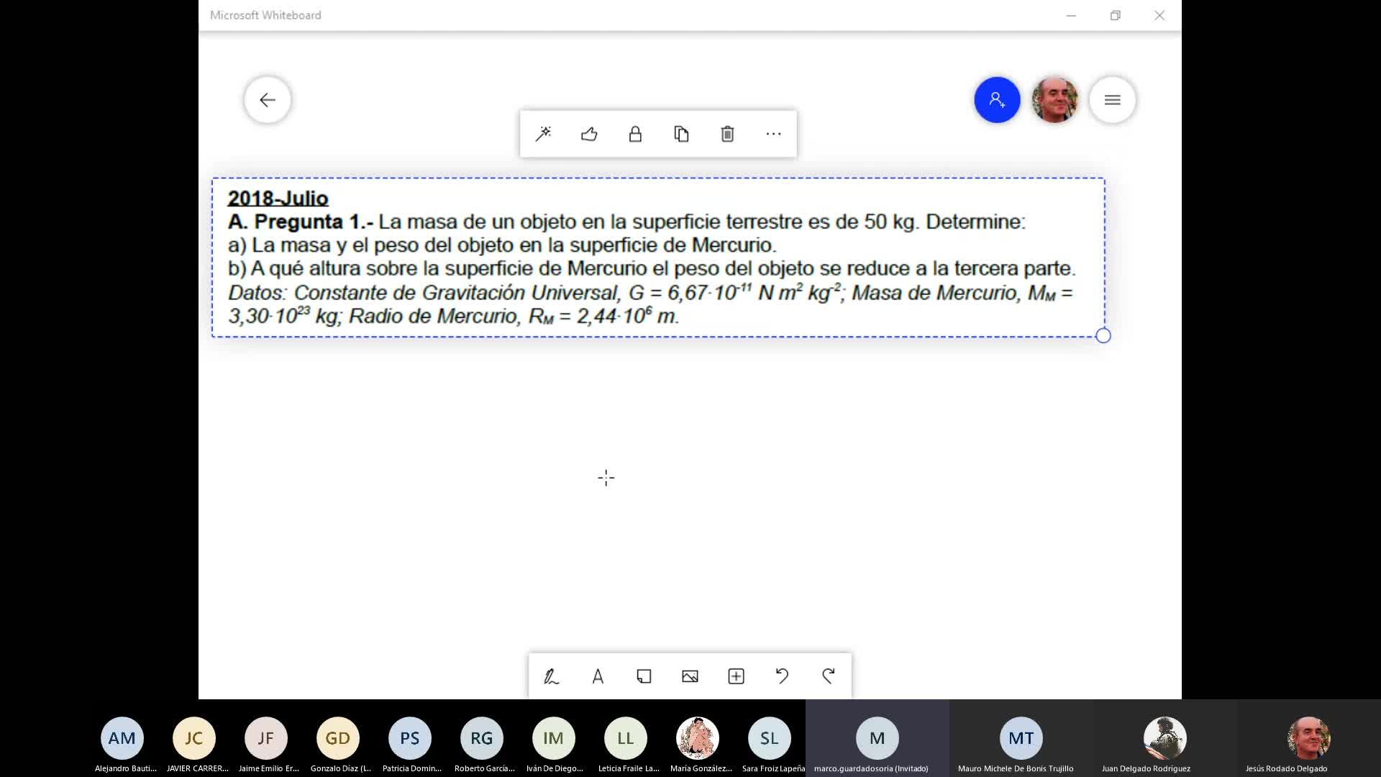Insert an image from bottom toolbar

click(690, 676)
